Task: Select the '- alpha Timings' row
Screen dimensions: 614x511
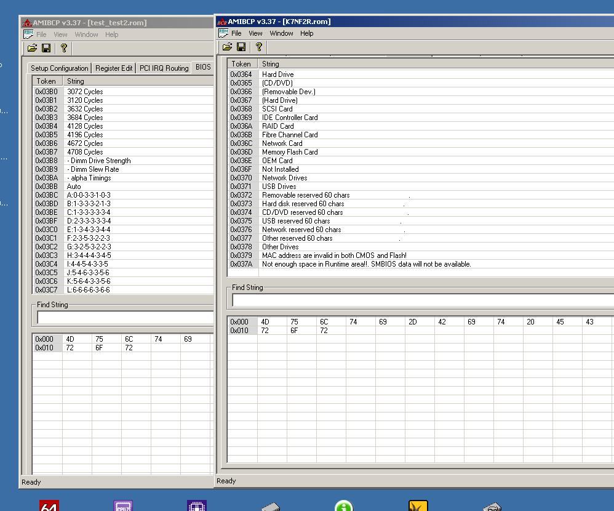Action: (x=123, y=178)
